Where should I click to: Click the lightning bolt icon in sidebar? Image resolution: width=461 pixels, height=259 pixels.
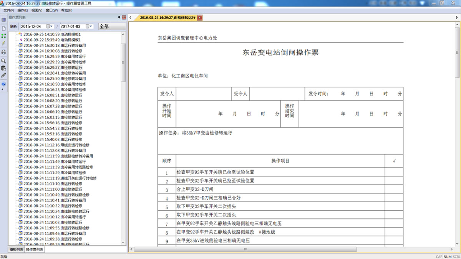pos(3,43)
